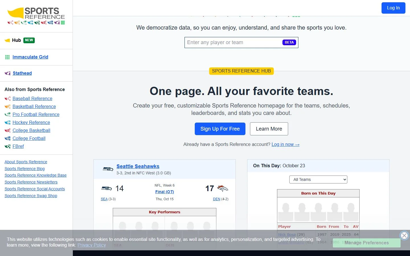The height and width of the screenshot is (256, 410).
Task: Choose the Baseball Reference red icon
Action: click(8, 99)
